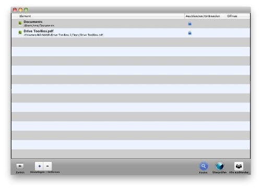Toggle hide lock for Documents row
261x189 pixels.
click(190, 23)
